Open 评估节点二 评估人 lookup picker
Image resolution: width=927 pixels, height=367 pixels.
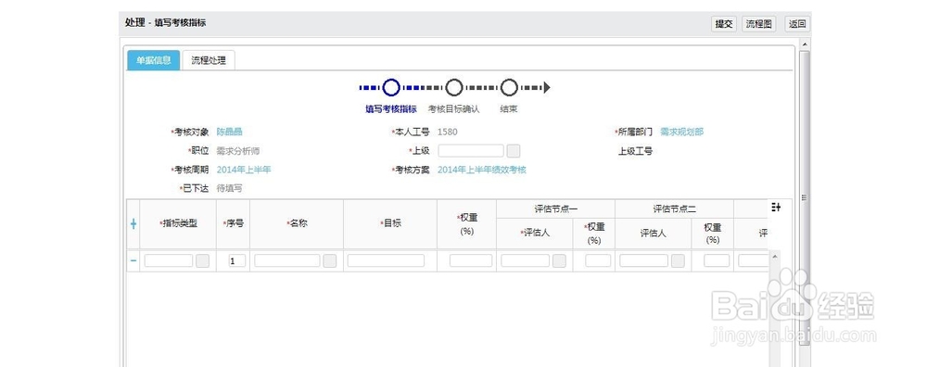coord(679,260)
